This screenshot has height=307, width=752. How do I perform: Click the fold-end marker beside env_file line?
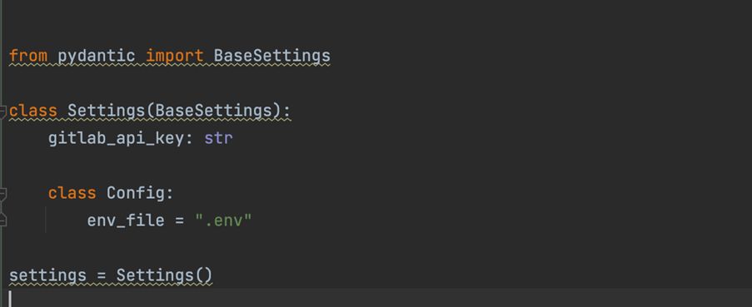point(2,220)
